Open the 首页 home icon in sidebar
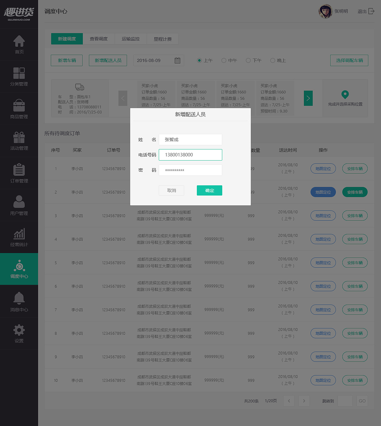The image size is (381, 426). coord(19,41)
